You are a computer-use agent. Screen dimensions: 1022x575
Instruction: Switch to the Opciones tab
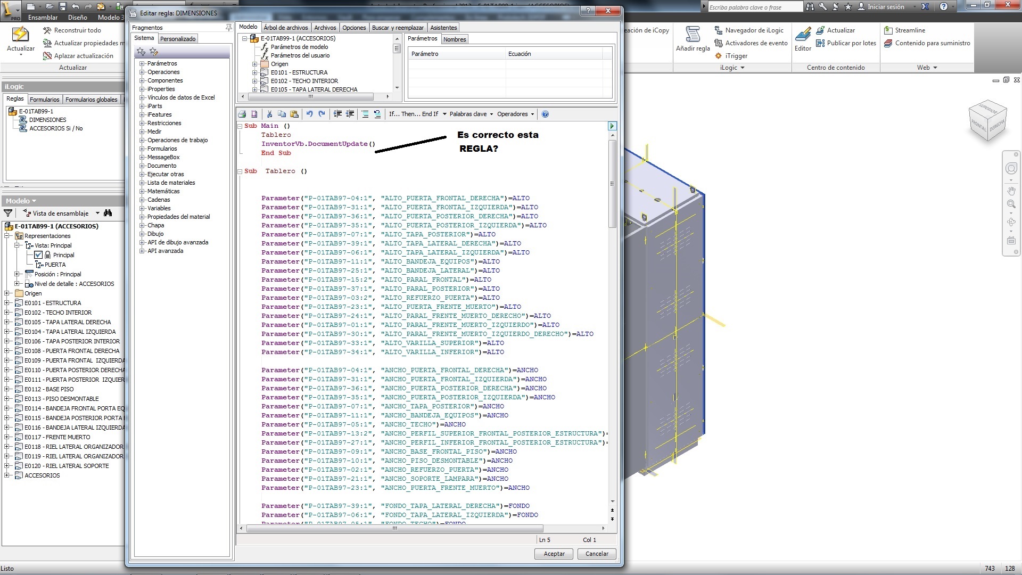(354, 28)
